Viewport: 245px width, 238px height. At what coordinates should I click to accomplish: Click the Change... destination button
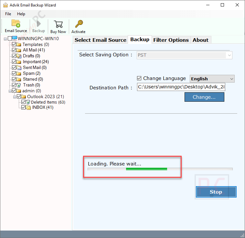tap(204, 97)
